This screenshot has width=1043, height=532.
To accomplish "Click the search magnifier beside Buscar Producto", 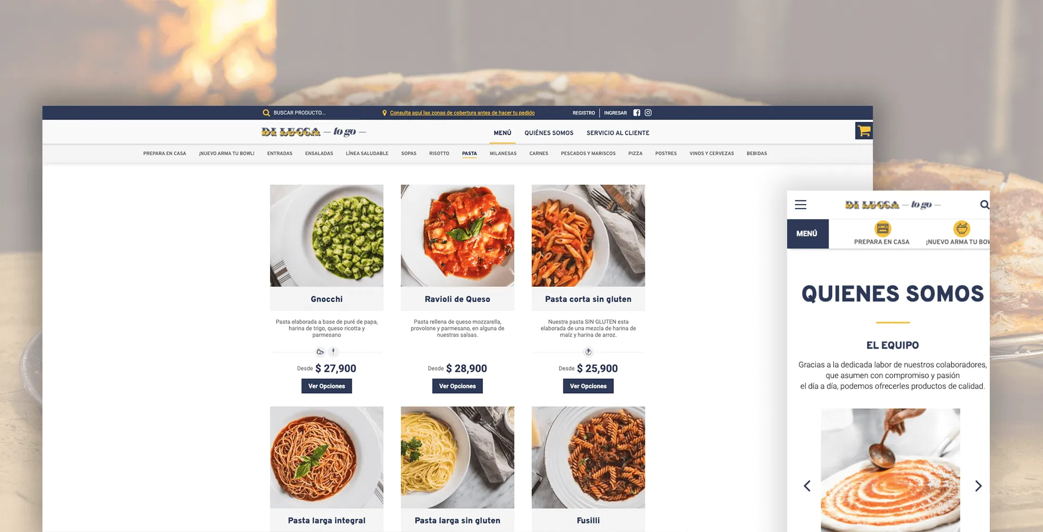I will [x=266, y=113].
